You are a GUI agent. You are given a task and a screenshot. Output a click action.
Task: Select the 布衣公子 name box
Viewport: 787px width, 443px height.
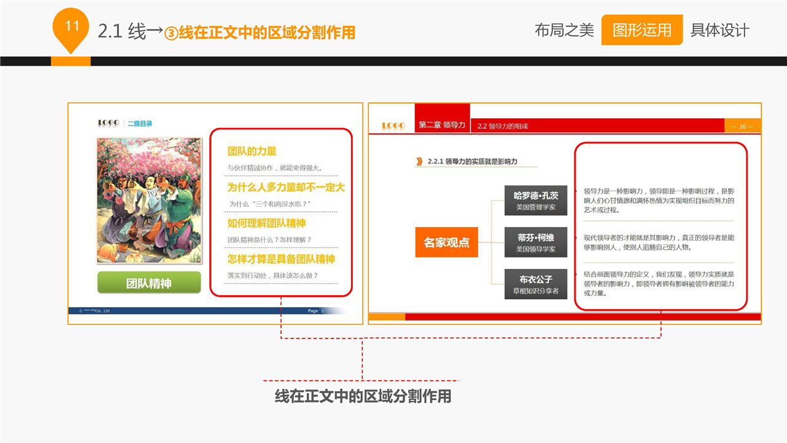pos(536,284)
